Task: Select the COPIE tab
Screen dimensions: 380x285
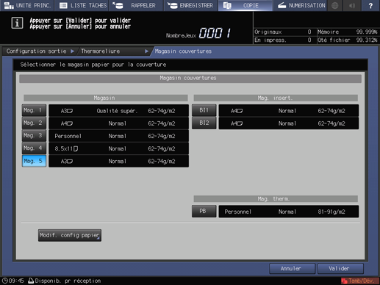Action: (x=245, y=5)
